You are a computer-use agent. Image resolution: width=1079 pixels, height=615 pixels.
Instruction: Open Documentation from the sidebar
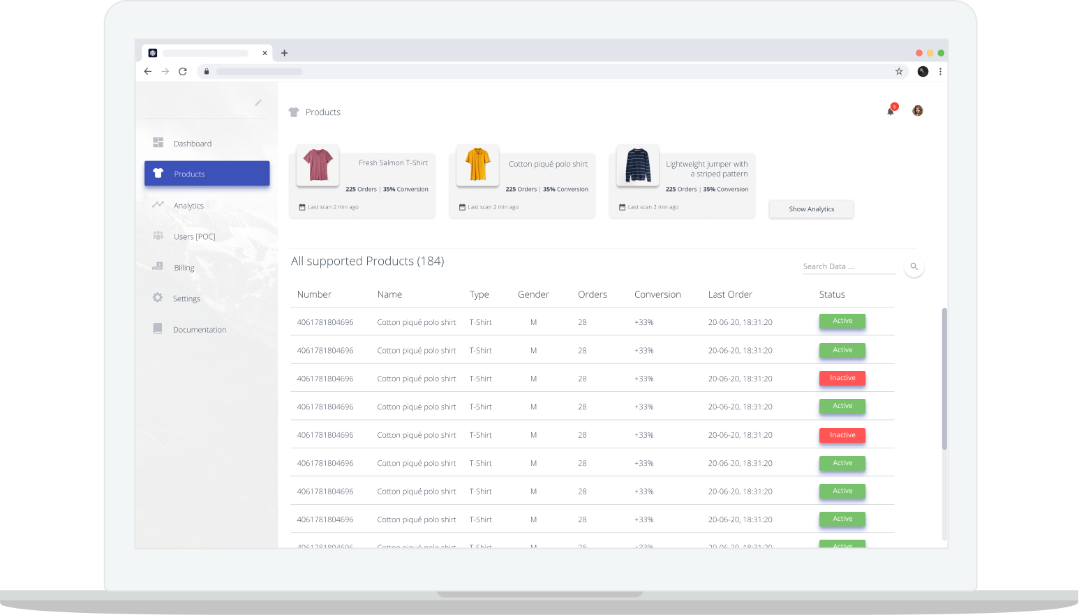coord(199,330)
